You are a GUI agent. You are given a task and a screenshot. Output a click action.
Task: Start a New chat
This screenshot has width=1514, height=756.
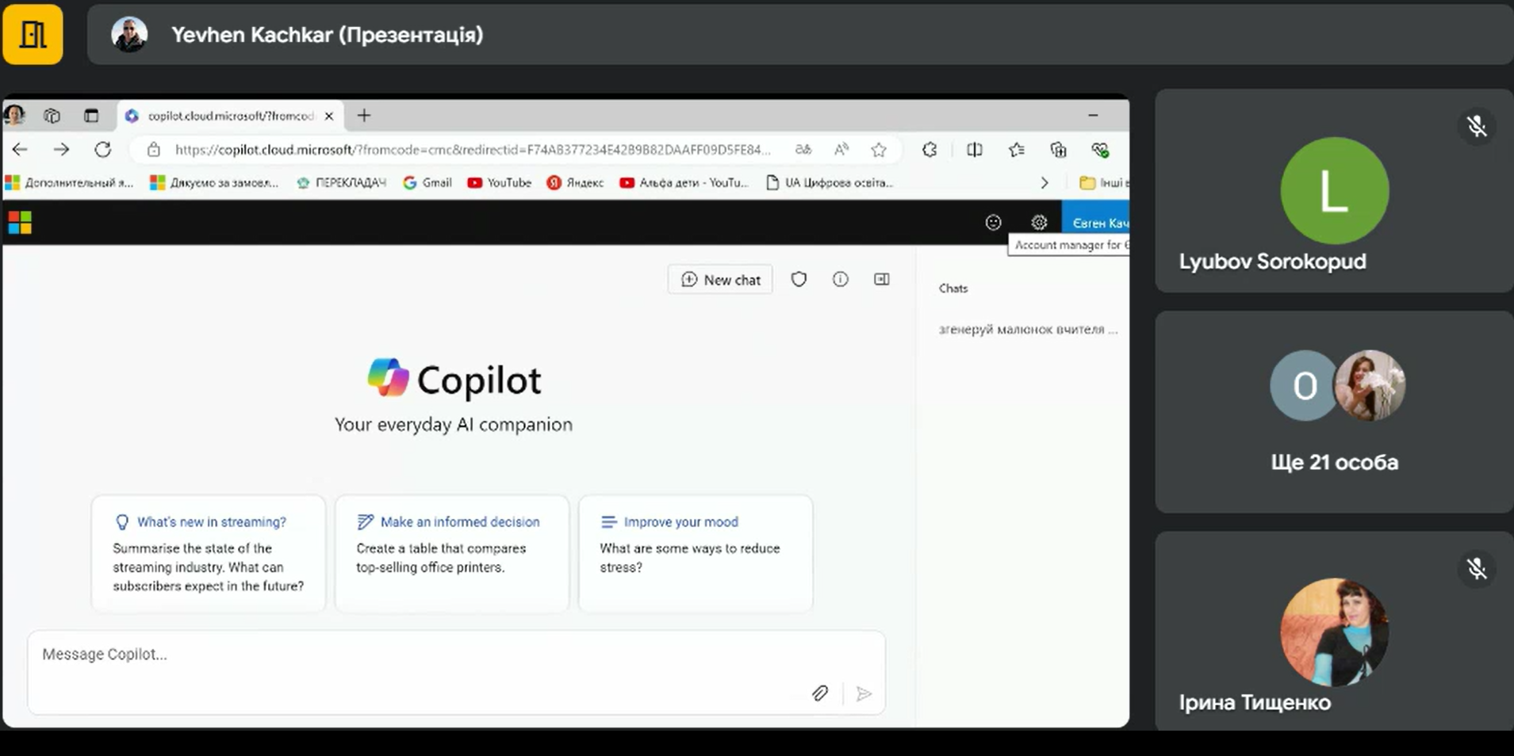click(x=720, y=280)
